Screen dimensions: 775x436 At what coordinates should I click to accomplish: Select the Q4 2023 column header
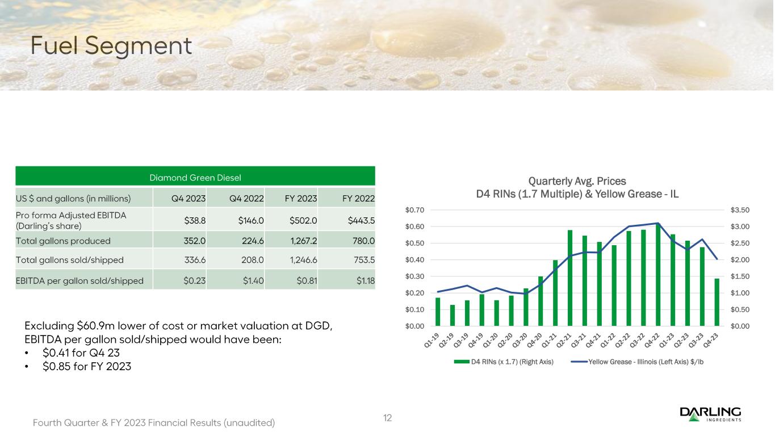click(x=188, y=198)
